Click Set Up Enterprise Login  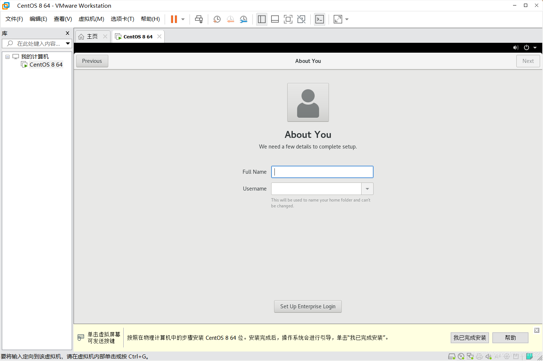tap(308, 307)
